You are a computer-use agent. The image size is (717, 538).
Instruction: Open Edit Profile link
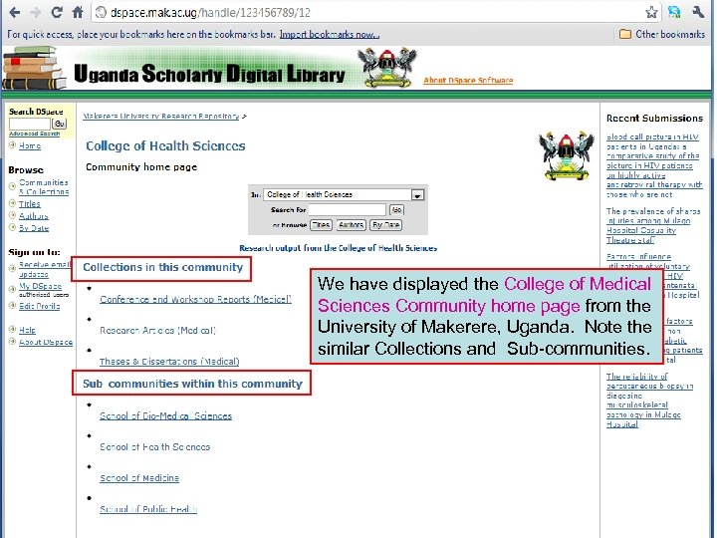pos(39,306)
